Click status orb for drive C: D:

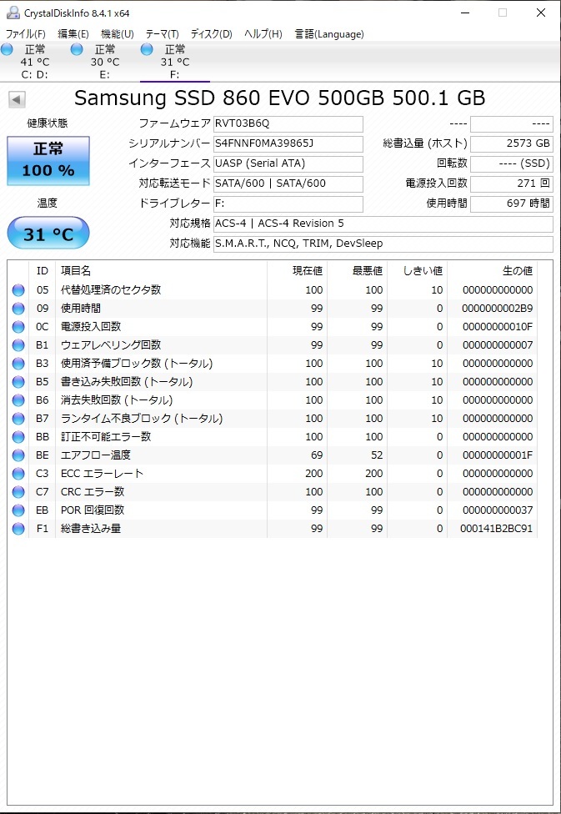[7, 50]
